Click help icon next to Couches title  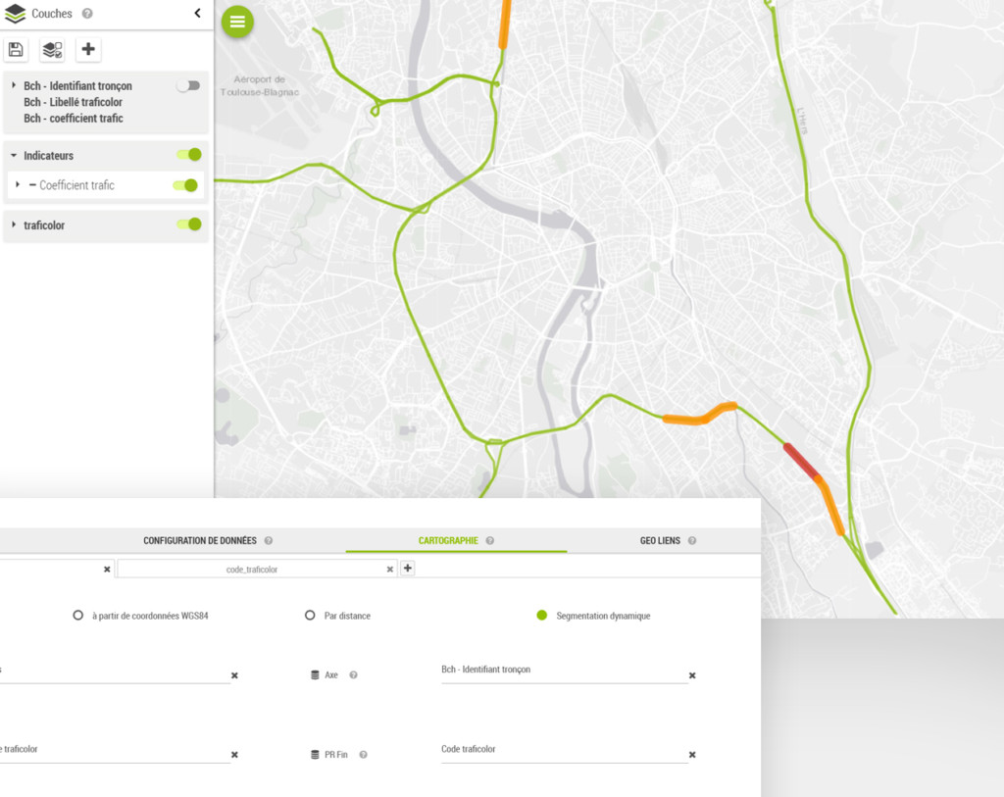[x=87, y=14]
